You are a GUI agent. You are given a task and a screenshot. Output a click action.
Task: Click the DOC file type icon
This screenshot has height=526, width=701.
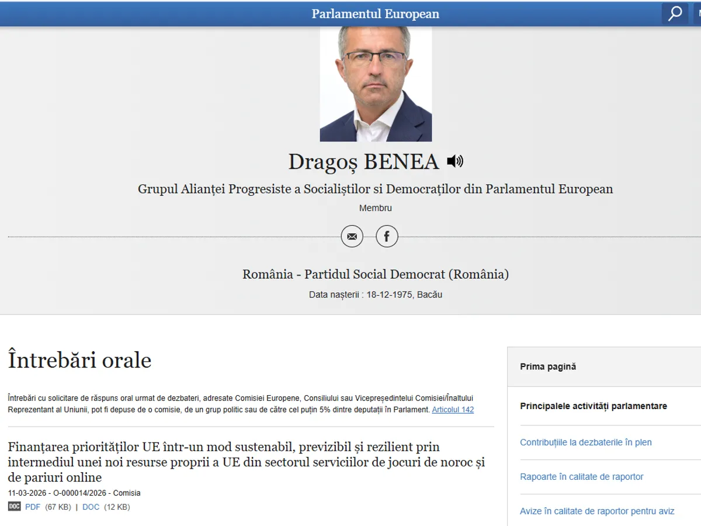(14, 507)
